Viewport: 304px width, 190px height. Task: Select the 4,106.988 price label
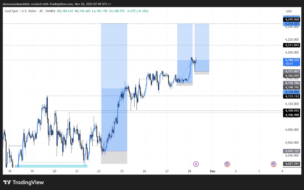(292, 115)
